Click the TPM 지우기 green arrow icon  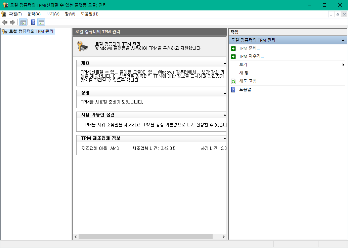(x=233, y=56)
